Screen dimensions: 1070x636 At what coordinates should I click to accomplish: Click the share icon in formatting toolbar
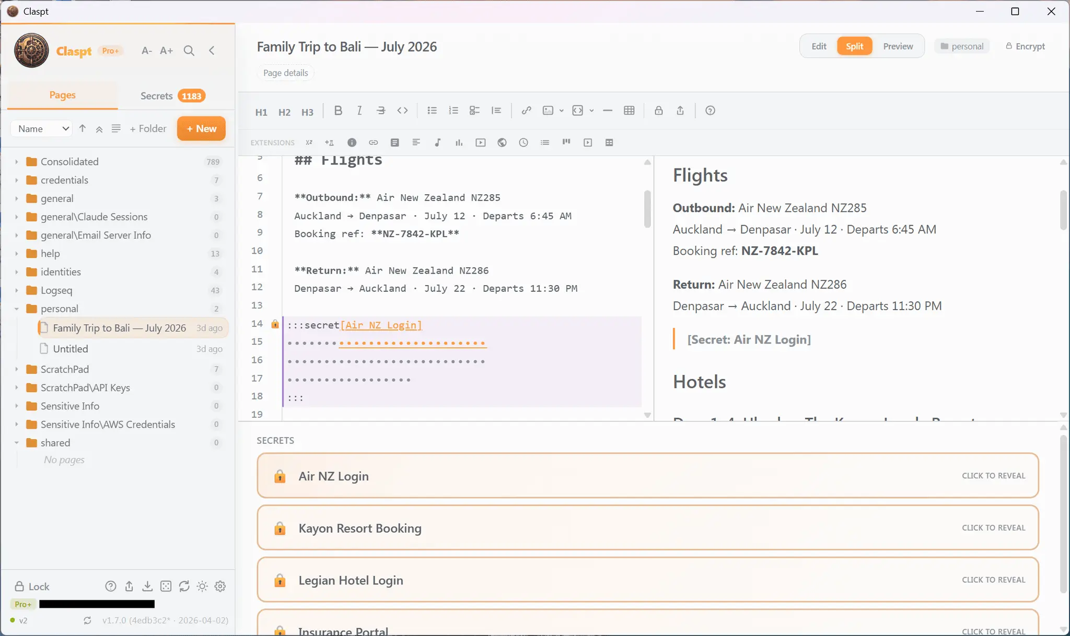[680, 111]
